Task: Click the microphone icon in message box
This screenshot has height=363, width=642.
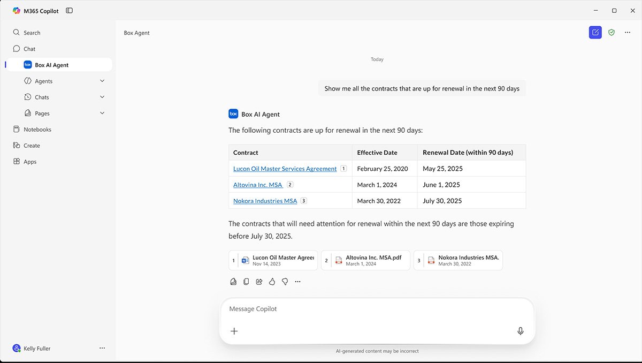Action: pos(520,331)
